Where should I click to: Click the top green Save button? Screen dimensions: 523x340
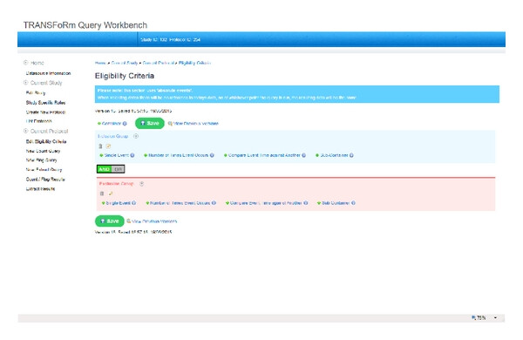150,123
